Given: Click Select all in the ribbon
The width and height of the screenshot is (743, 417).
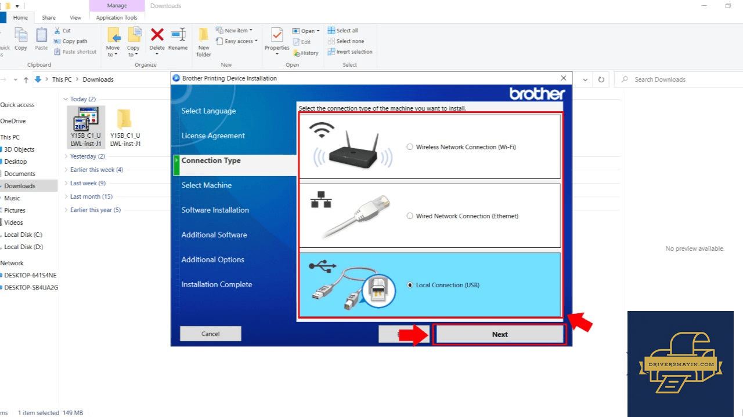Looking at the screenshot, I should (x=342, y=31).
